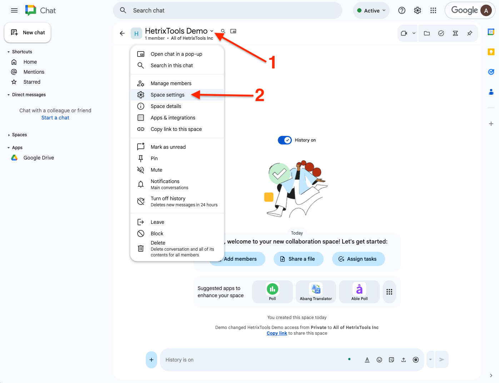The image size is (499, 383).
Task: Open the Google apps grid icon
Action: 433,10
